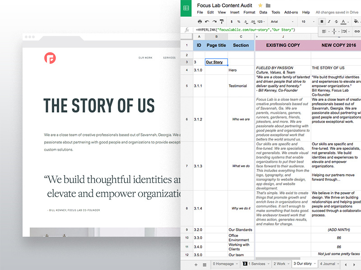Image resolution: width=361 pixels, height=270 pixels.
Task: Switch to the '4 Journal' sheet tab
Action: click(329, 264)
